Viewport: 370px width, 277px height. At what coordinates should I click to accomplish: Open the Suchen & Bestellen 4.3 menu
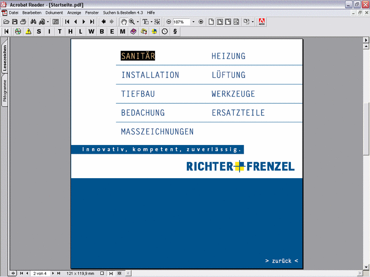pyautogui.click(x=123, y=13)
